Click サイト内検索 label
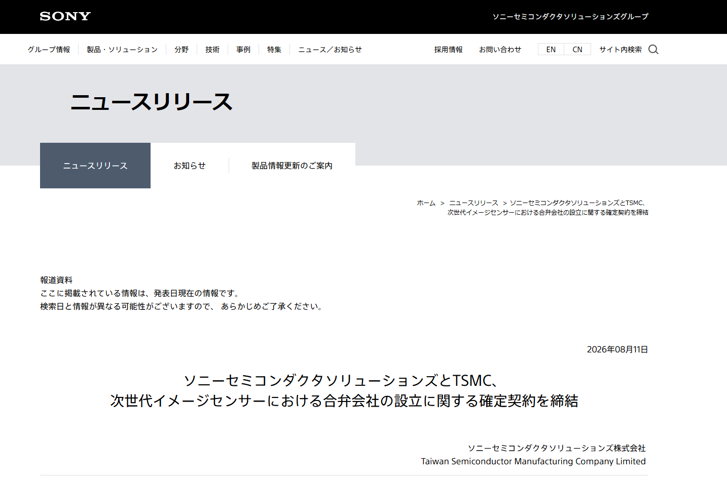 (621, 50)
